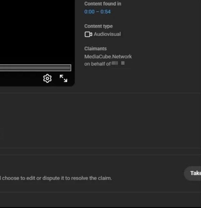Click the 'Content type' heading
201x208 pixels.
click(x=98, y=26)
